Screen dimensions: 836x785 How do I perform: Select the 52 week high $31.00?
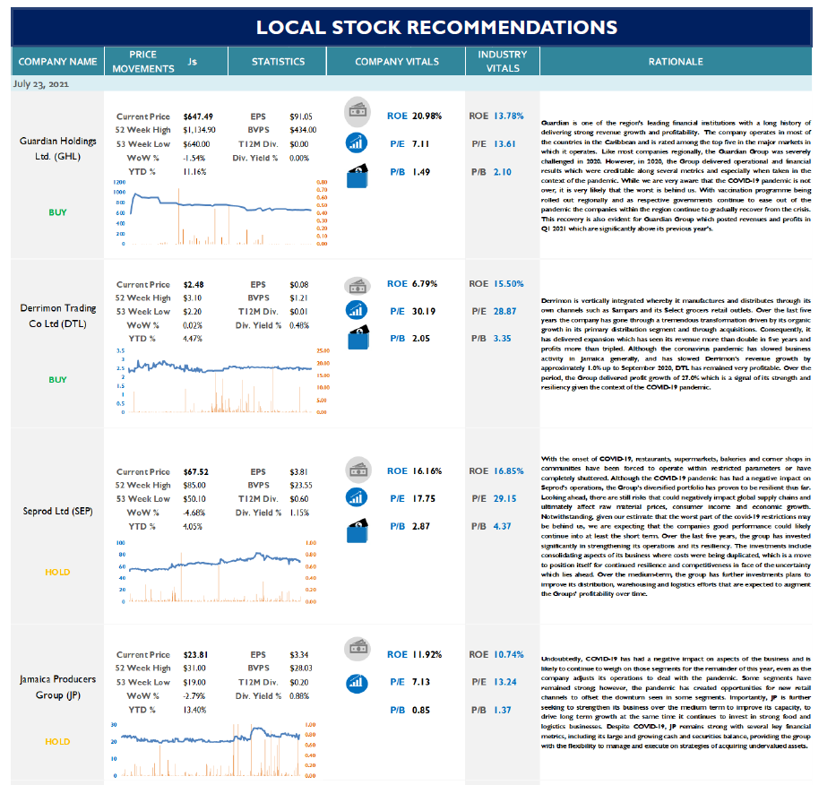(194, 669)
